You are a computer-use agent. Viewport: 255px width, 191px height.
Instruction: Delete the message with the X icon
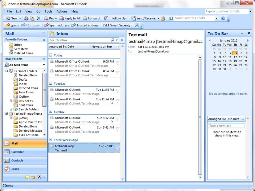[x=38, y=18]
